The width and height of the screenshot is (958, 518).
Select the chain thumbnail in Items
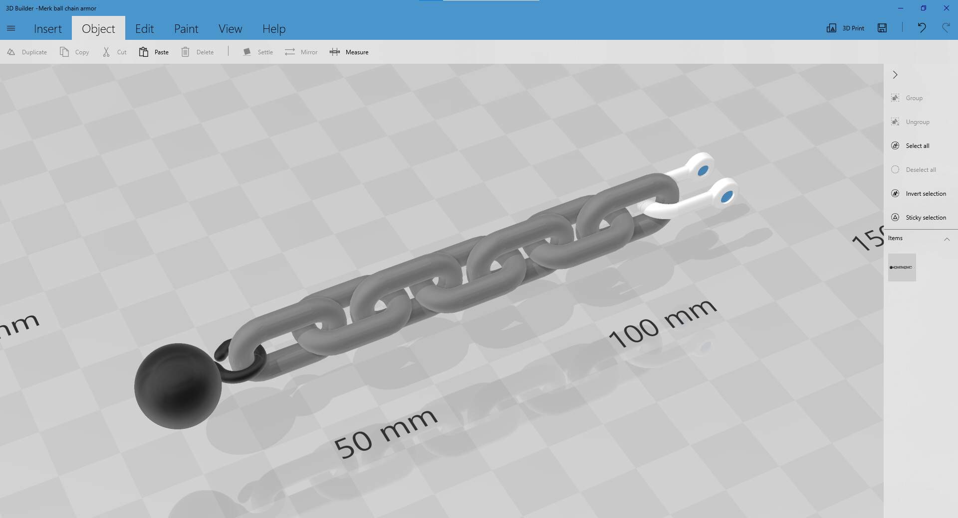coord(902,267)
